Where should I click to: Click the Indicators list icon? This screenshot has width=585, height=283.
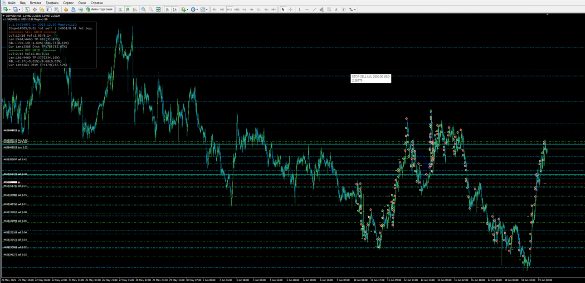click(184, 9)
